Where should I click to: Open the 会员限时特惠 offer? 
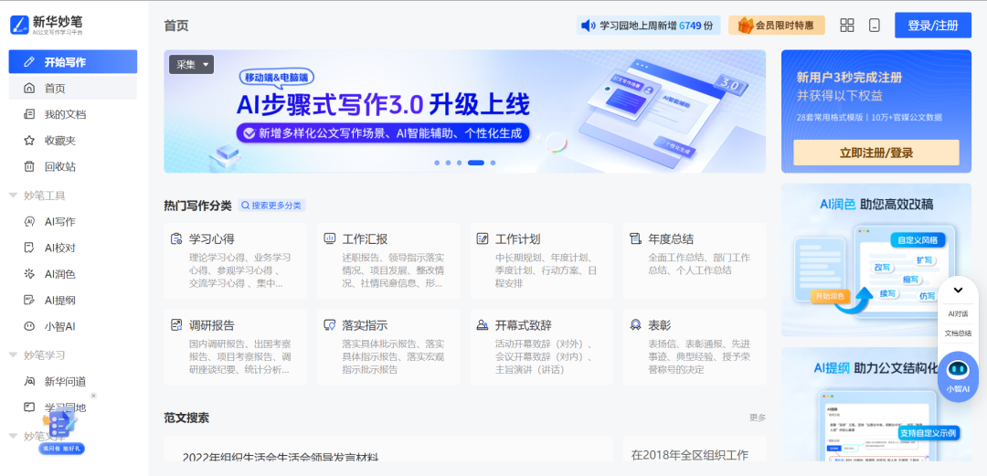pyautogui.click(x=777, y=26)
